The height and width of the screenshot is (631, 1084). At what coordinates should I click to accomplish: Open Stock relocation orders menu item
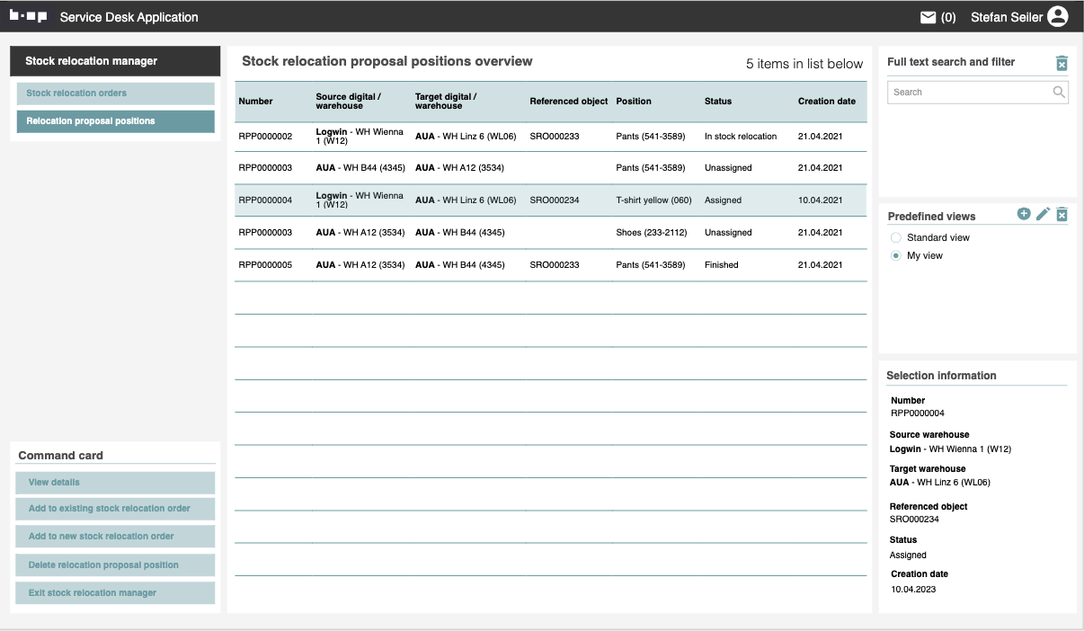pos(115,93)
